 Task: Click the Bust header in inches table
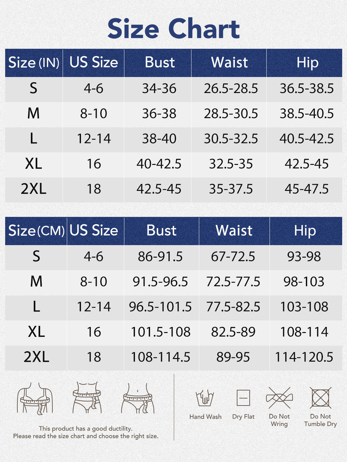point(160,63)
